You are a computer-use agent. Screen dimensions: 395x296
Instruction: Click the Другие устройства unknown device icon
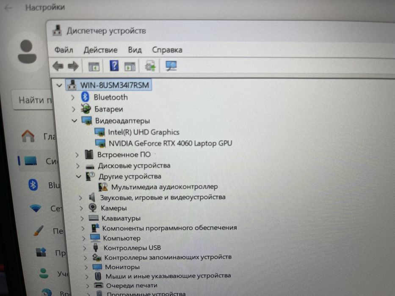point(90,176)
